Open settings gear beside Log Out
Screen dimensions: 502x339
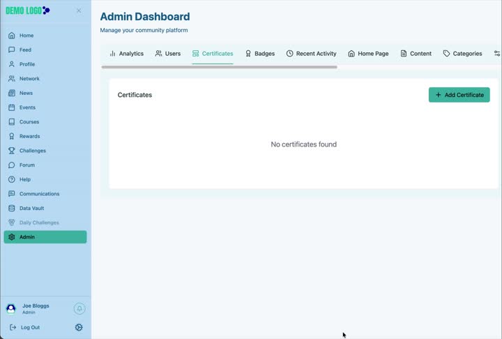point(79,327)
